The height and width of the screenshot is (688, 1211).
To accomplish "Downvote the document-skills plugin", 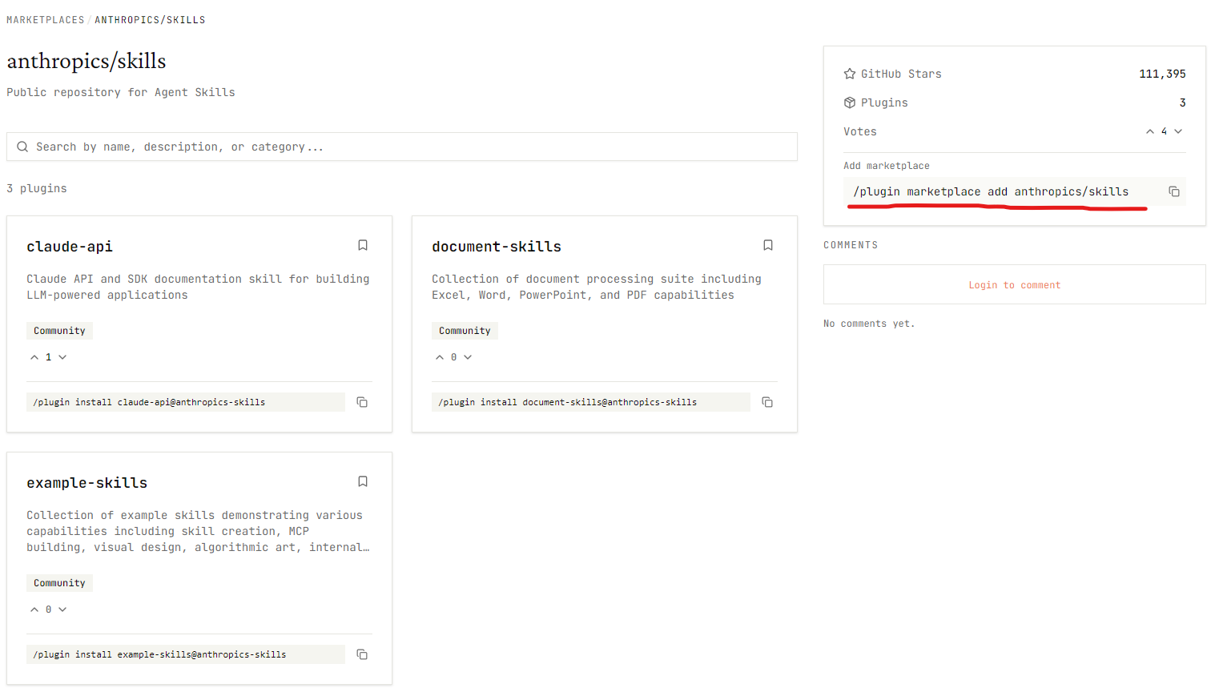I will tap(468, 357).
